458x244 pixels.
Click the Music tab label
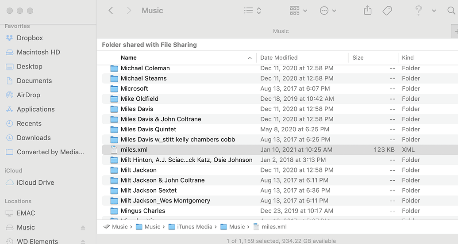[x=281, y=31]
